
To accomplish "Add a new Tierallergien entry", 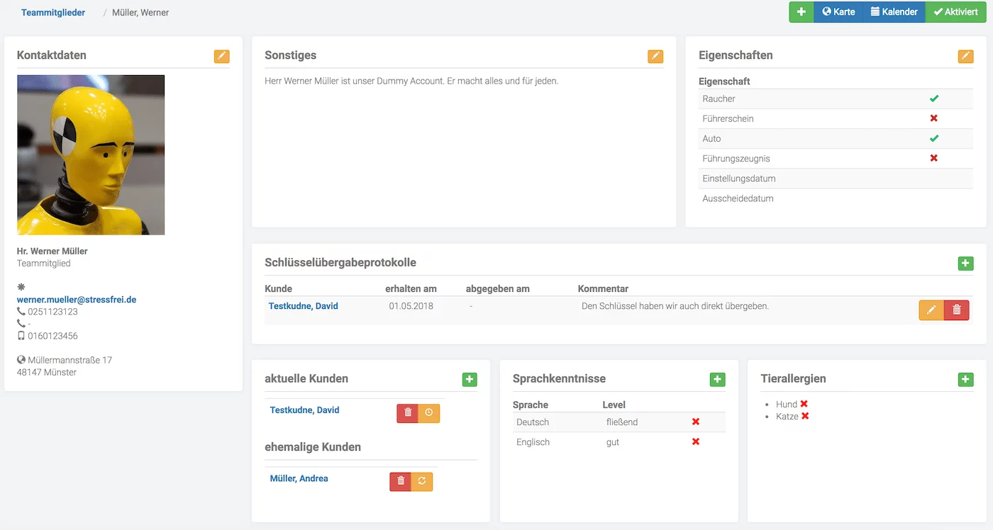I will coord(965,380).
